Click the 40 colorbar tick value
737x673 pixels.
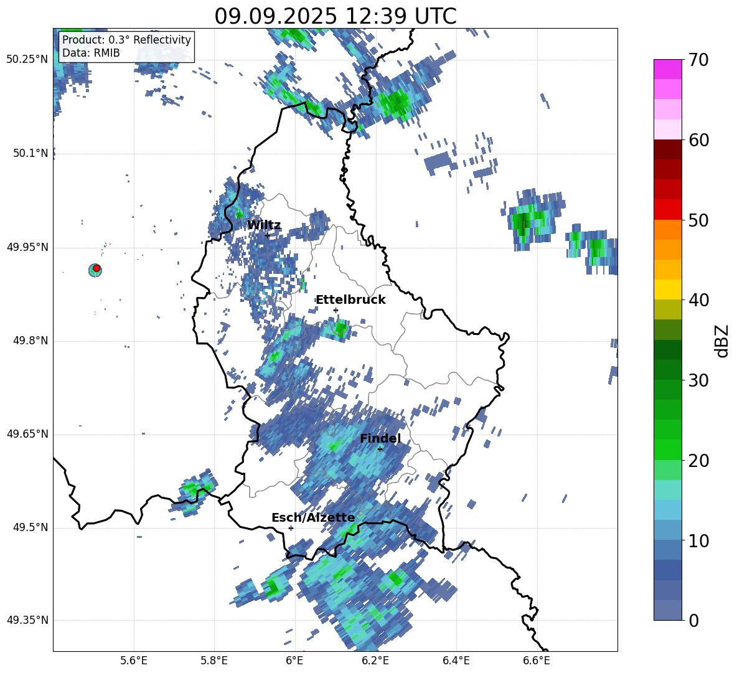click(699, 300)
